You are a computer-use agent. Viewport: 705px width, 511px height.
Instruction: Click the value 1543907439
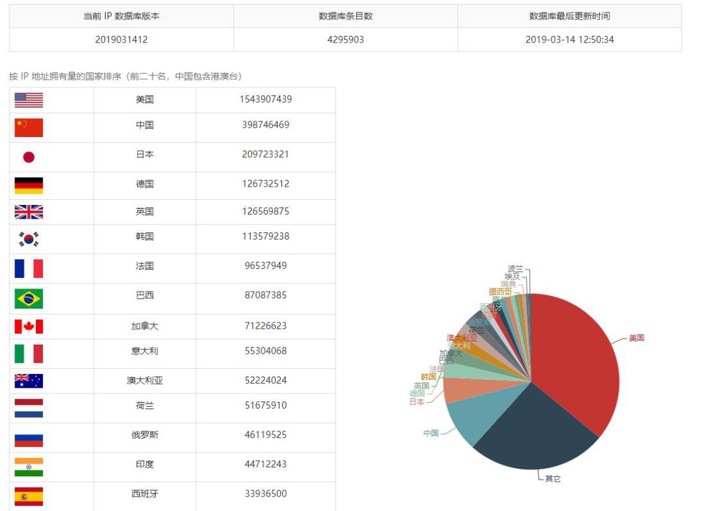[x=266, y=99]
